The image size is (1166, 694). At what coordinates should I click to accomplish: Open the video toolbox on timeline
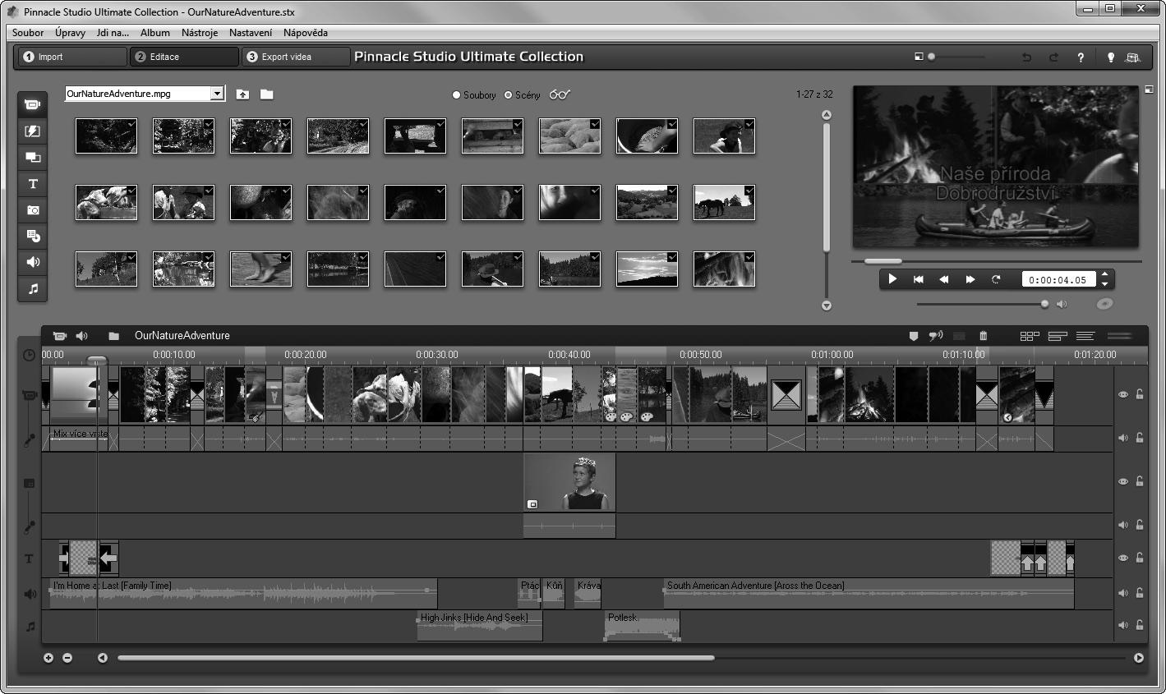tap(60, 336)
